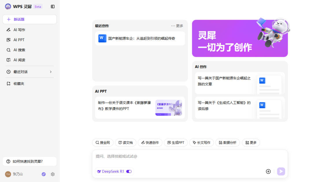Click the Word icon of the recent document
The height and width of the screenshot is (182, 313).
102,38
